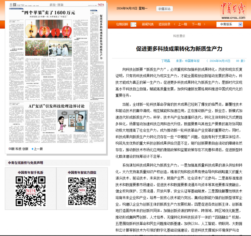Click the vertical headline 促进更多科技成果转化为新质生产力 on the preview
This screenshot has width=251, height=236.
(x=101, y=37)
